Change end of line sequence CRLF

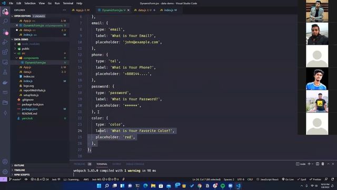(x=250, y=179)
